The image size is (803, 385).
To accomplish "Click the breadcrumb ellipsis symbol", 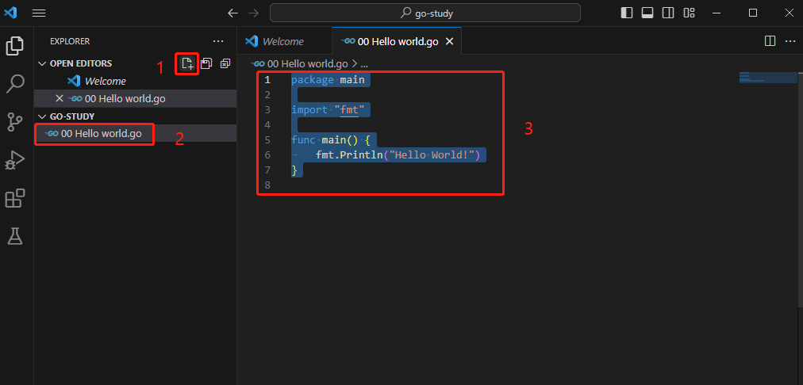I will (x=364, y=64).
